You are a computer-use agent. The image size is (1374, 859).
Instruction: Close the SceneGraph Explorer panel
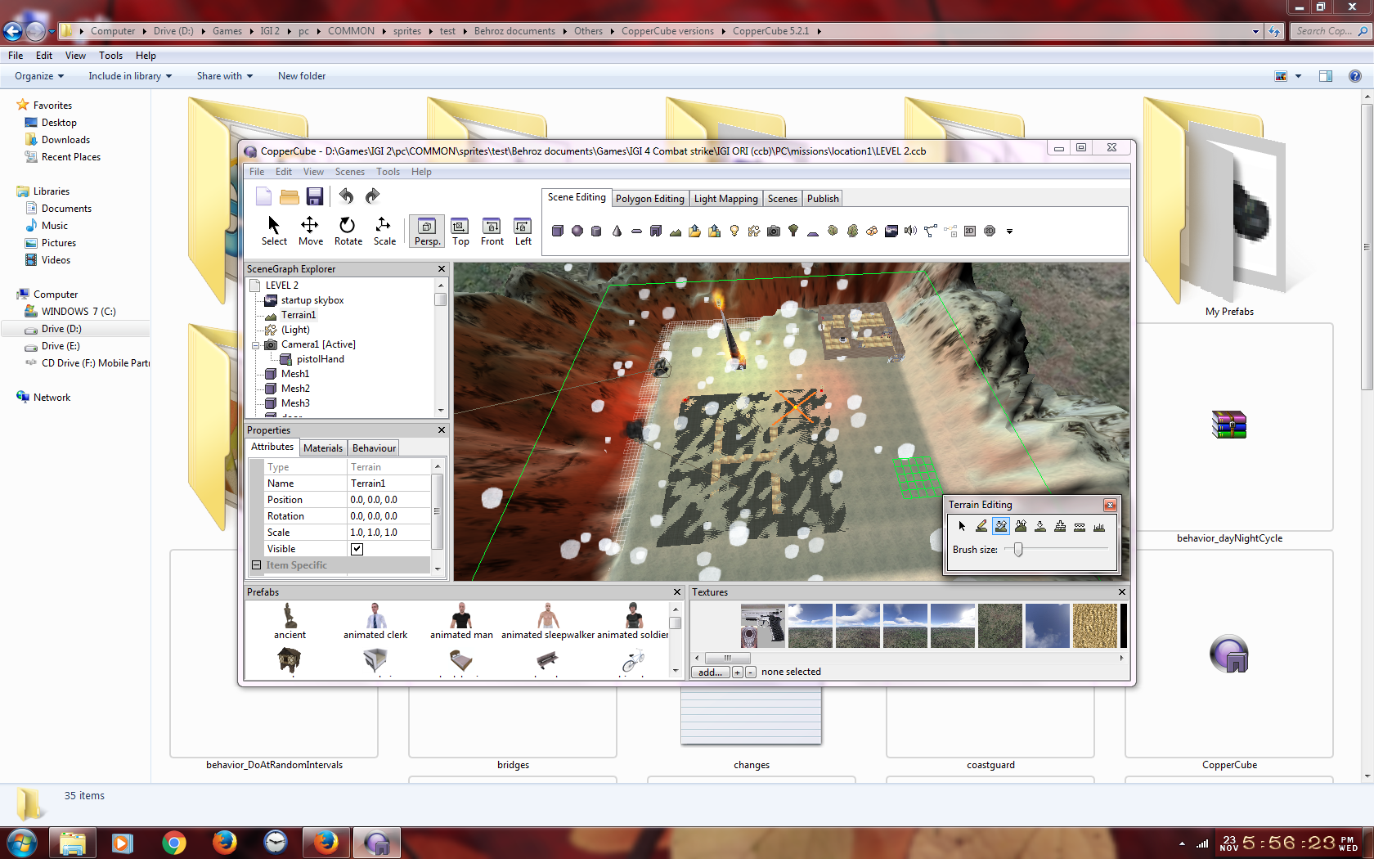coord(442,269)
